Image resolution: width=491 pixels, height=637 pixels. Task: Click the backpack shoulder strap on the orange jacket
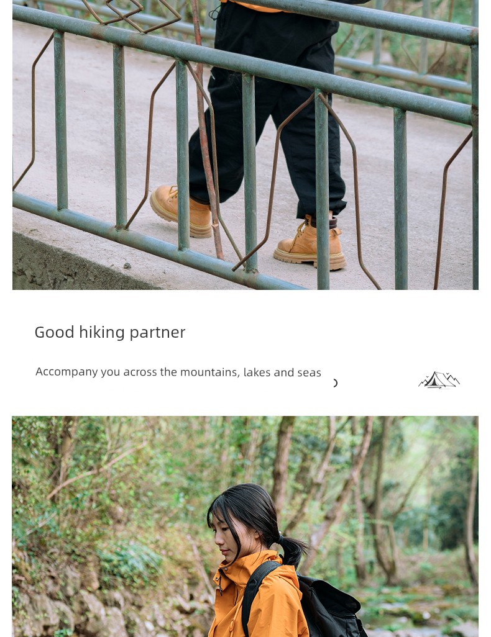254,597
